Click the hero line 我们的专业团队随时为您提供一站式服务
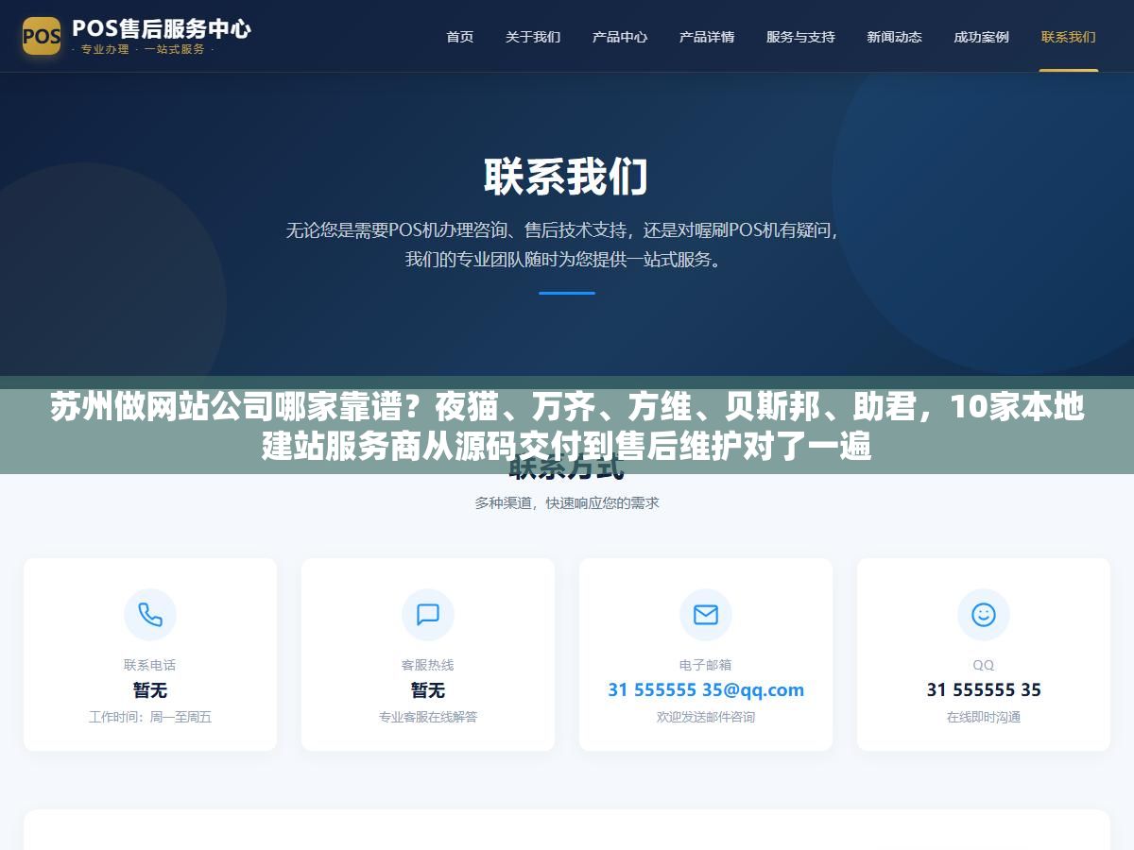This screenshot has width=1134, height=850. click(x=566, y=259)
